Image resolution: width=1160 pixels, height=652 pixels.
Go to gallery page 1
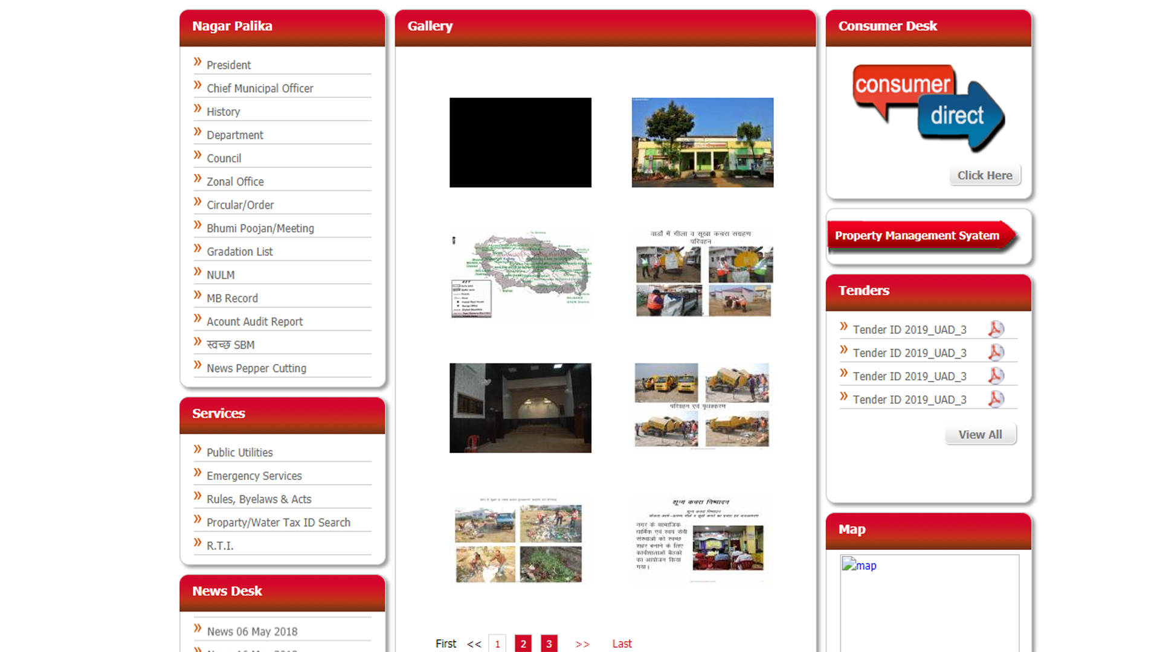point(497,644)
